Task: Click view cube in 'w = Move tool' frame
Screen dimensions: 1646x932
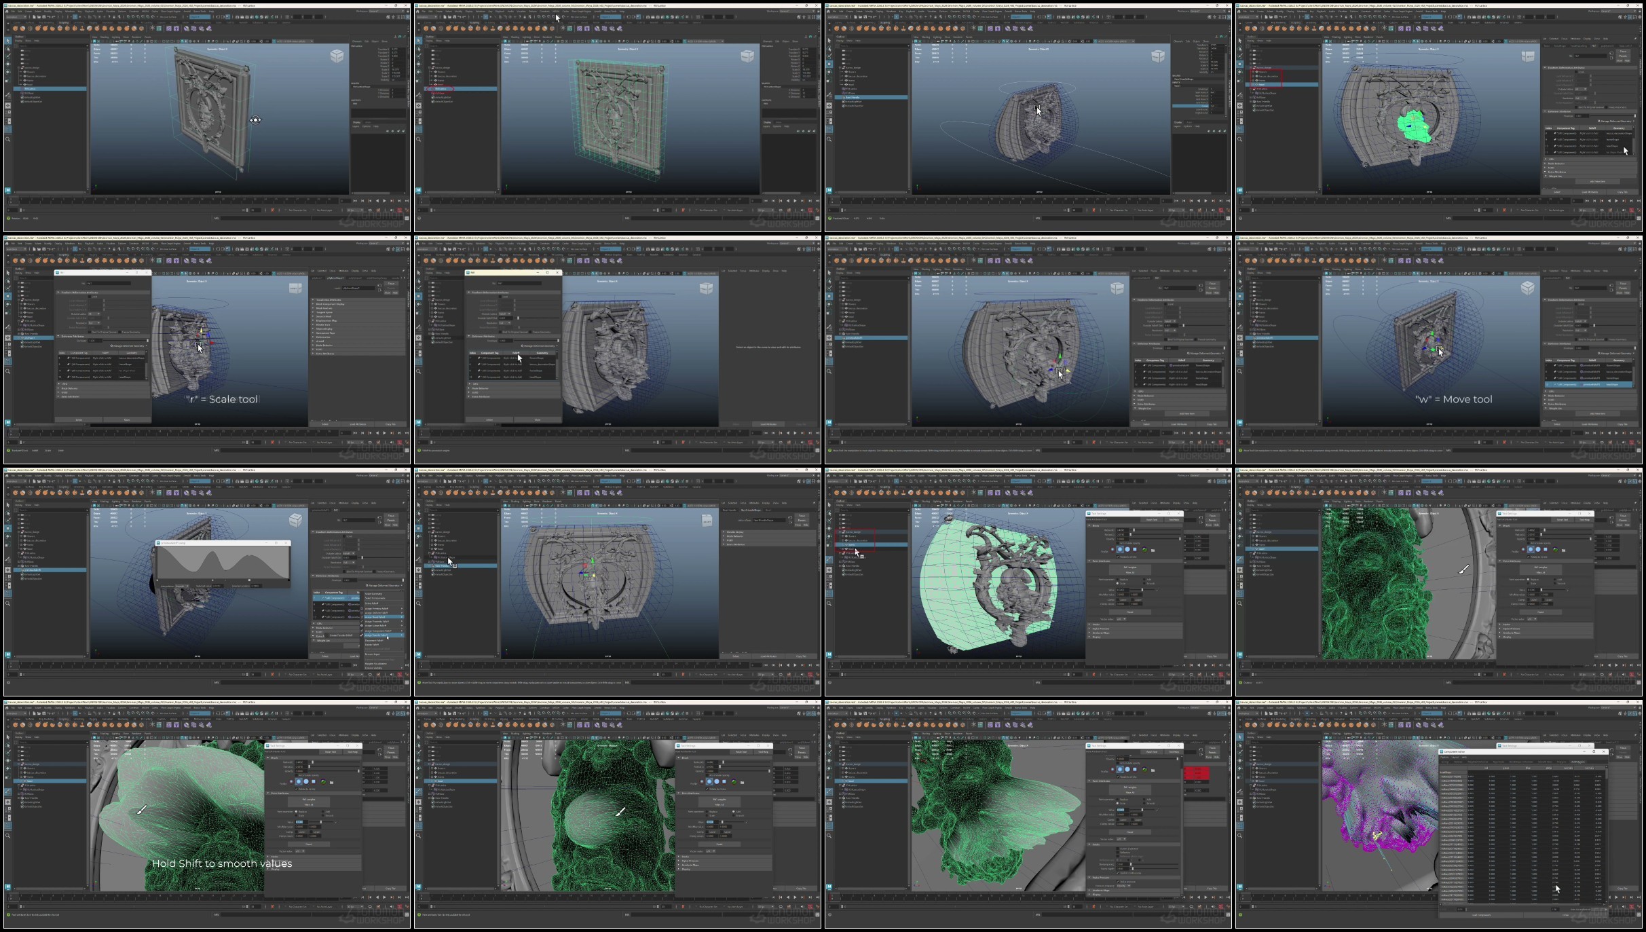Action: 1527,288
